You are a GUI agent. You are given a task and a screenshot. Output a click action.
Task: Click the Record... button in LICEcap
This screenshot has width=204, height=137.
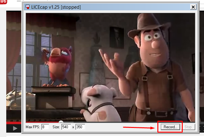(170, 127)
